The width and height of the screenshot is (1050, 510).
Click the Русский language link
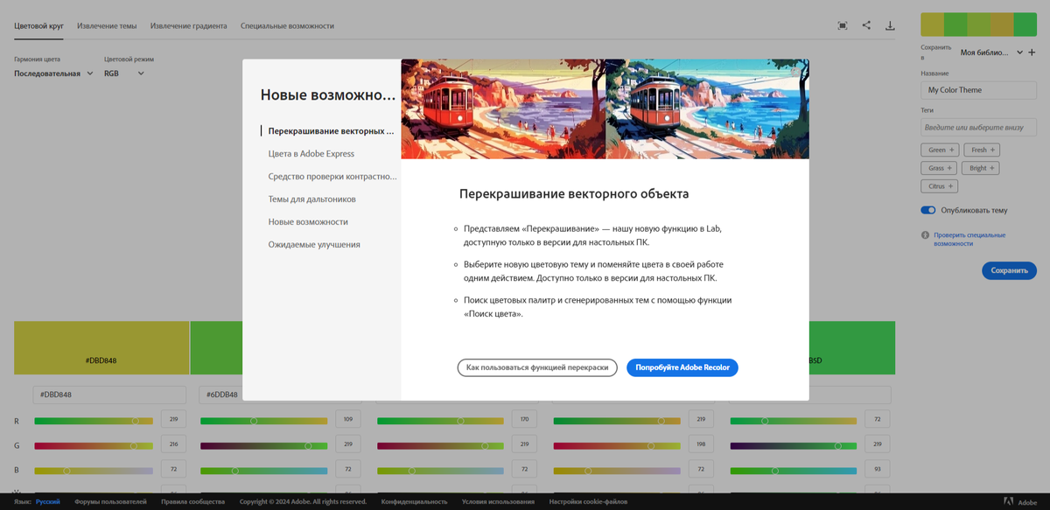click(x=48, y=502)
